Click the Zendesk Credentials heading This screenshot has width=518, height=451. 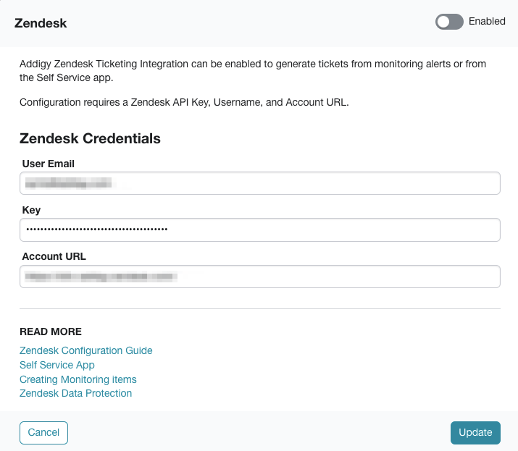coord(90,138)
